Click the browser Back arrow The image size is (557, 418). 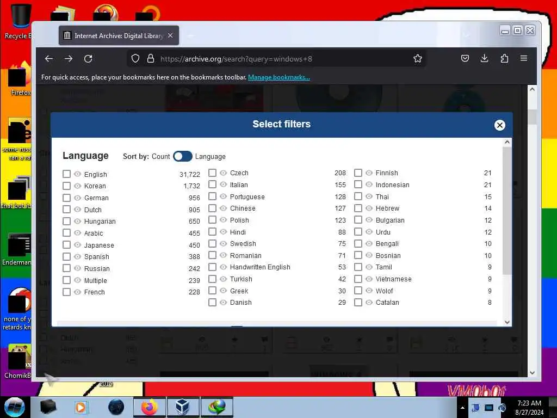48,59
